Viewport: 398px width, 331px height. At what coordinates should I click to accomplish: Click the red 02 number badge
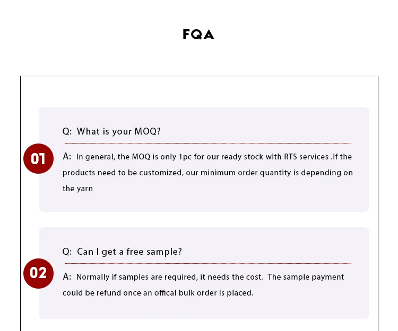pyautogui.click(x=38, y=273)
